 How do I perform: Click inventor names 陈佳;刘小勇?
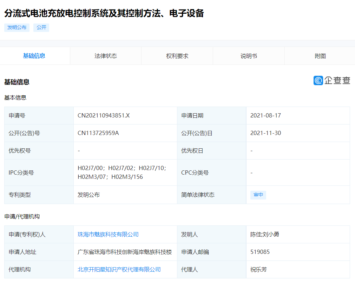[265, 235]
